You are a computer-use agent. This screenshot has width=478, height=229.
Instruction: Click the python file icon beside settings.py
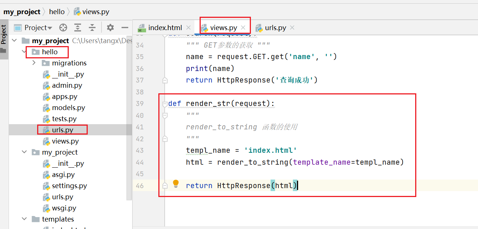pos(46,186)
